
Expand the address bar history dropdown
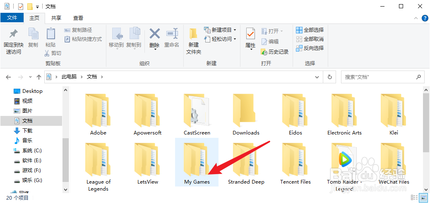tap(317, 77)
